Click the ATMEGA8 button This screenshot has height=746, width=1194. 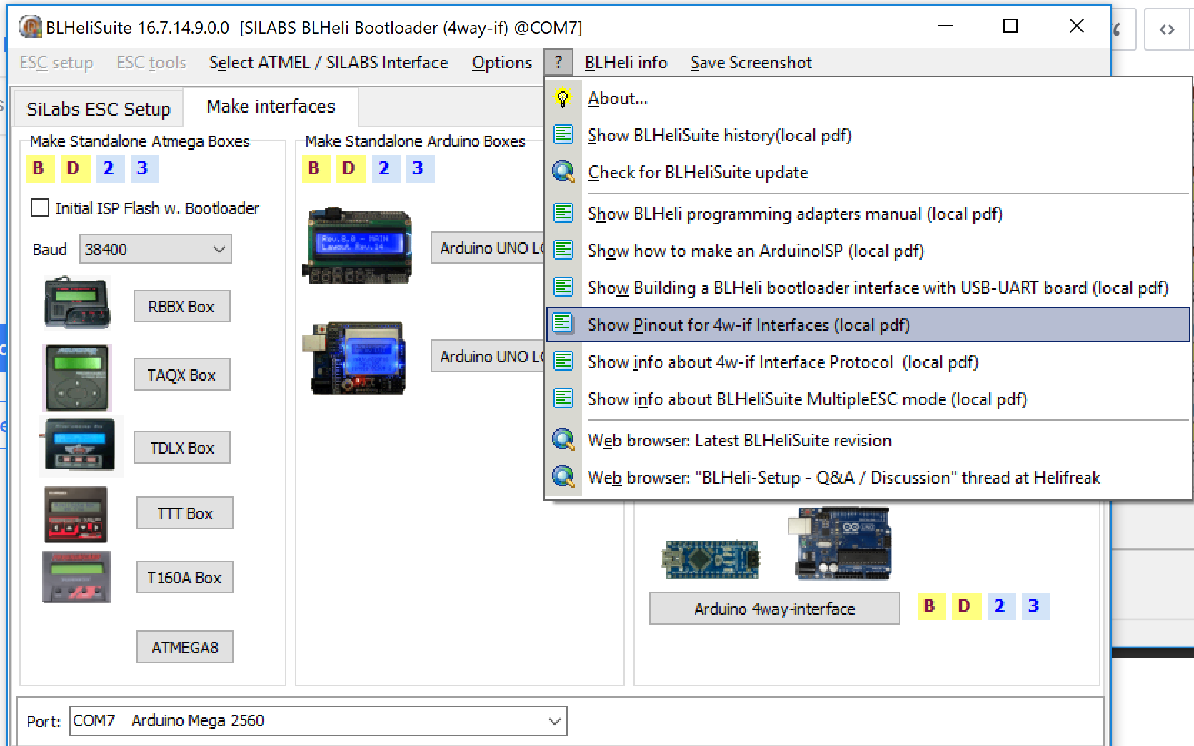tap(184, 648)
